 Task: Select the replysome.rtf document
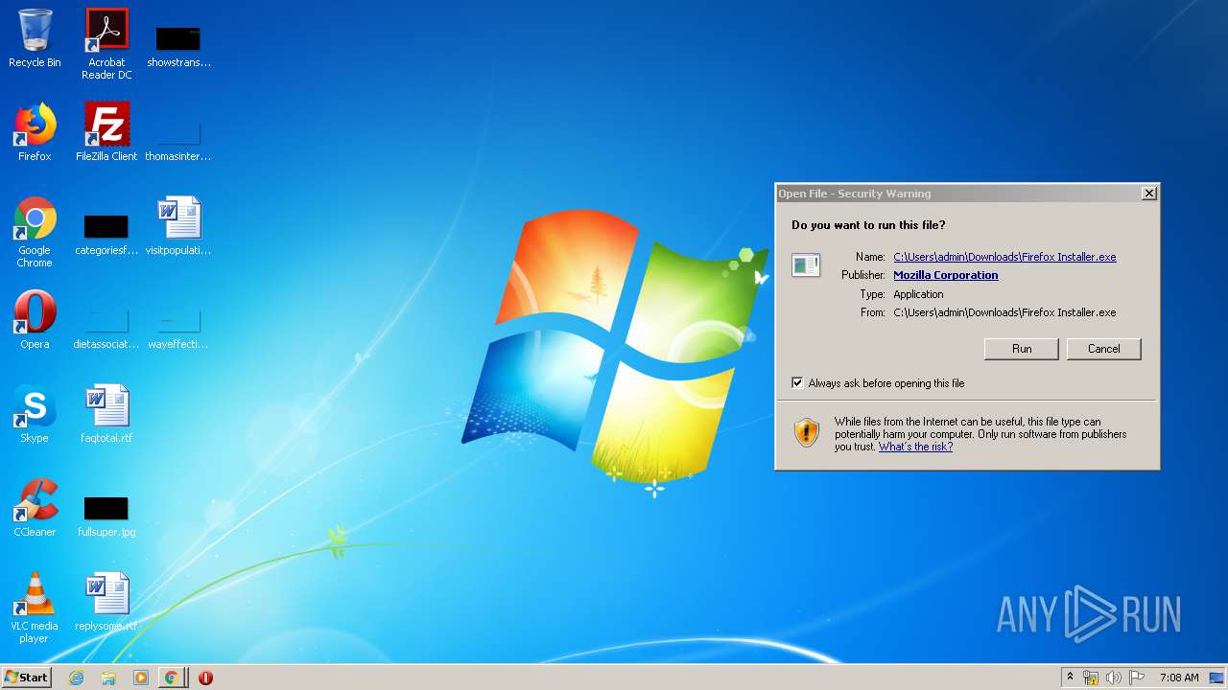pyautogui.click(x=106, y=602)
